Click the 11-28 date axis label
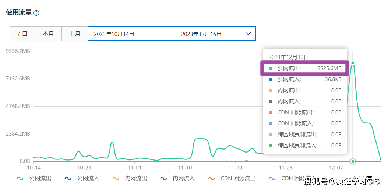Screen dimensions: 388x190 pos(286,168)
